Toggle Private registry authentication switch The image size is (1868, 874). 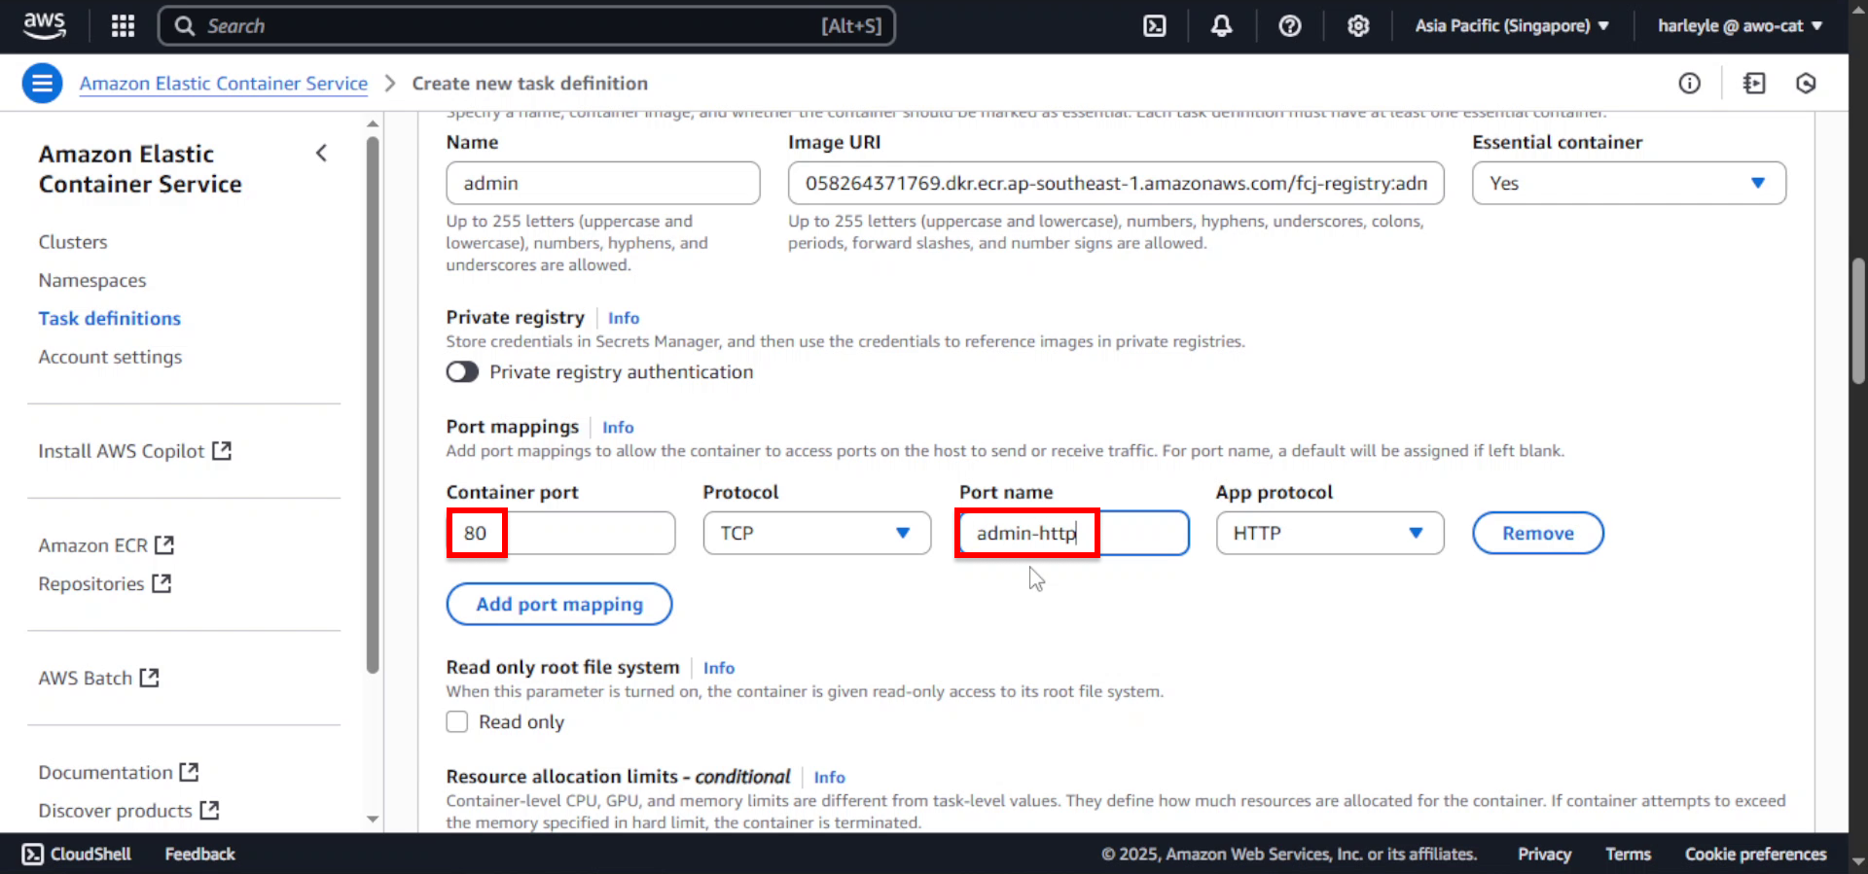click(x=462, y=372)
